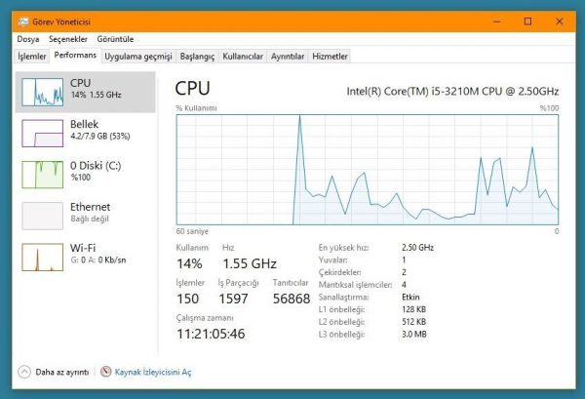Switch to the Uygulama geçmişi tab
The height and width of the screenshot is (399, 585).
click(x=138, y=57)
